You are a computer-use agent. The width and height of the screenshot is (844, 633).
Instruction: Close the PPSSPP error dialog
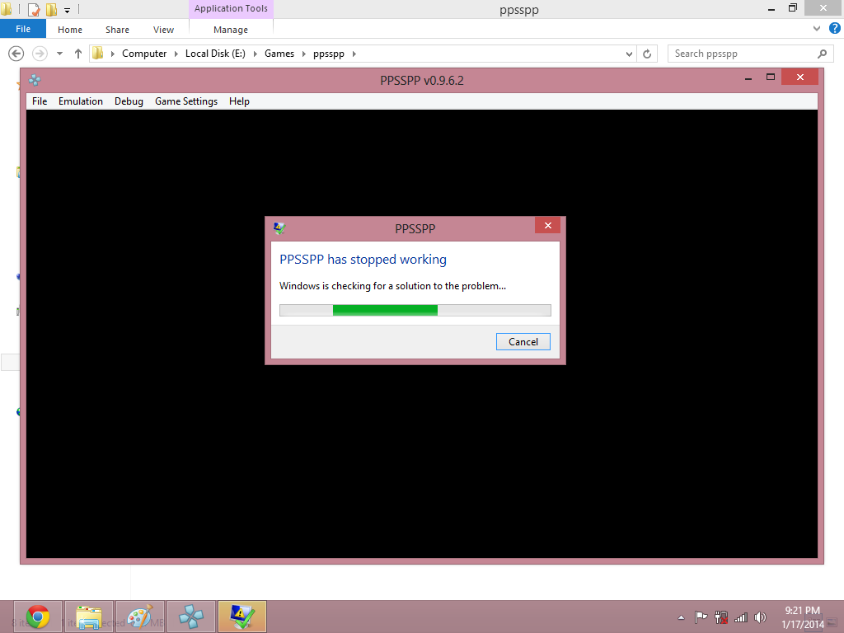(x=547, y=226)
